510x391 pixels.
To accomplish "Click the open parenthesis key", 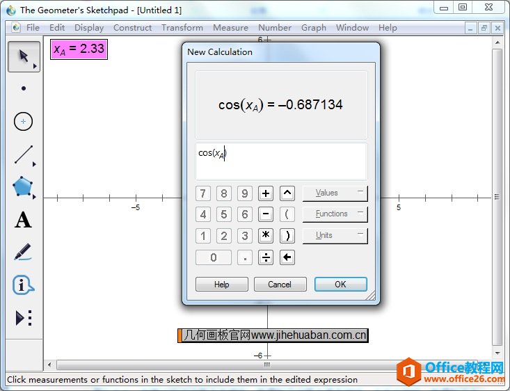I will coord(287,214).
